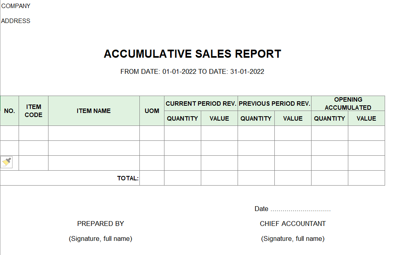Click the ADDRESS cell

click(16, 21)
